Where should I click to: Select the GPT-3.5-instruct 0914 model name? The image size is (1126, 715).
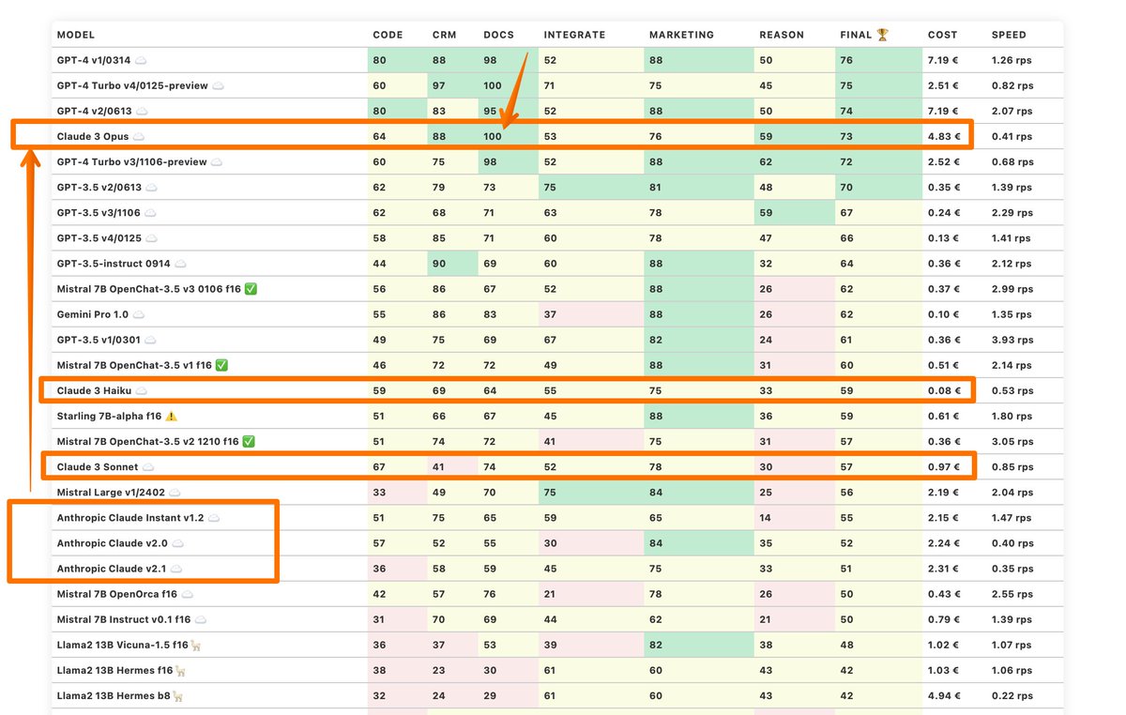point(114,264)
